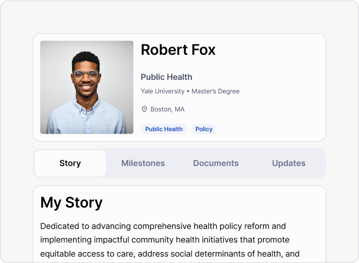Click the Boston, MA location text
Image resolution: width=359 pixels, height=263 pixels.
click(x=167, y=109)
